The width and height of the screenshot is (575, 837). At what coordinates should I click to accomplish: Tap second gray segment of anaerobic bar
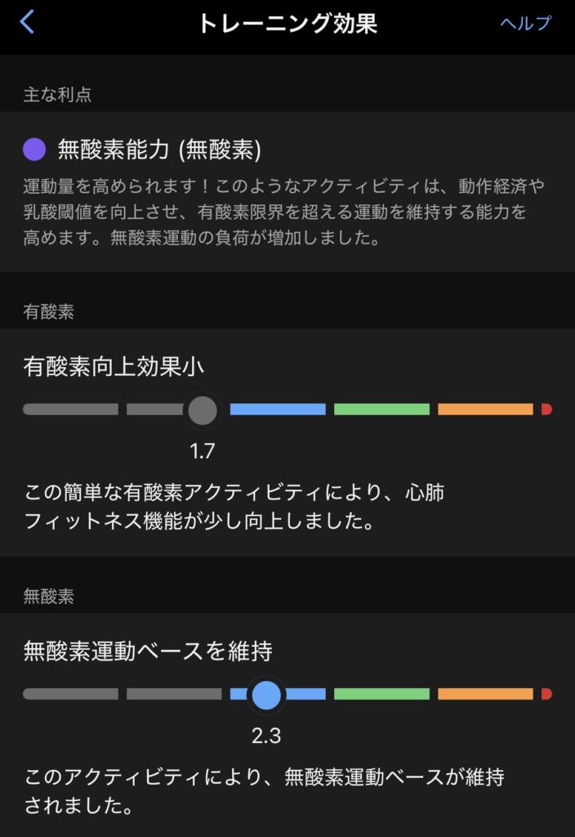[174, 695]
